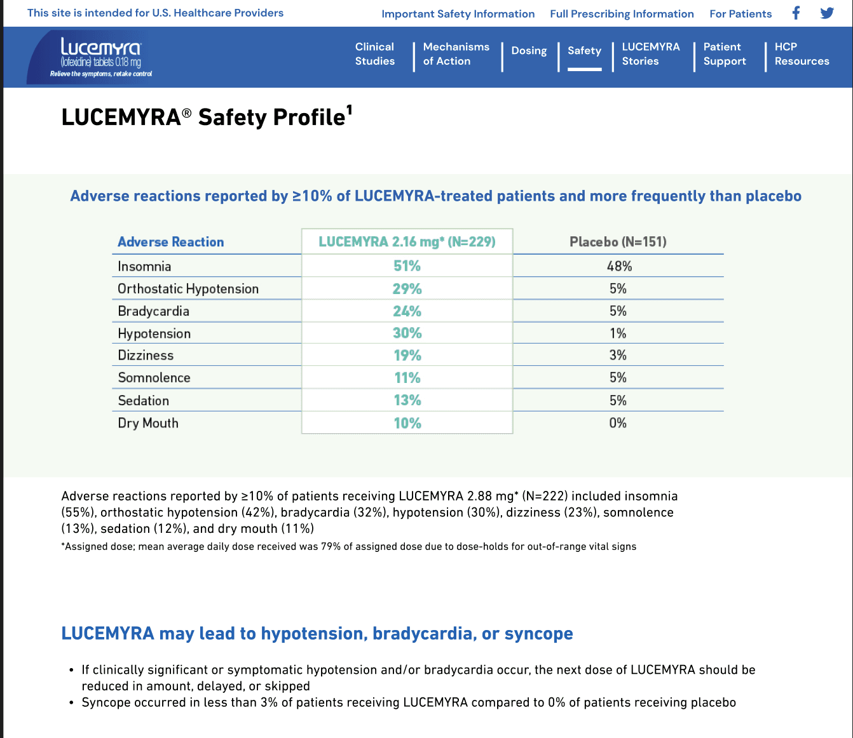Click the 24% Bradycardia value

coord(407,311)
